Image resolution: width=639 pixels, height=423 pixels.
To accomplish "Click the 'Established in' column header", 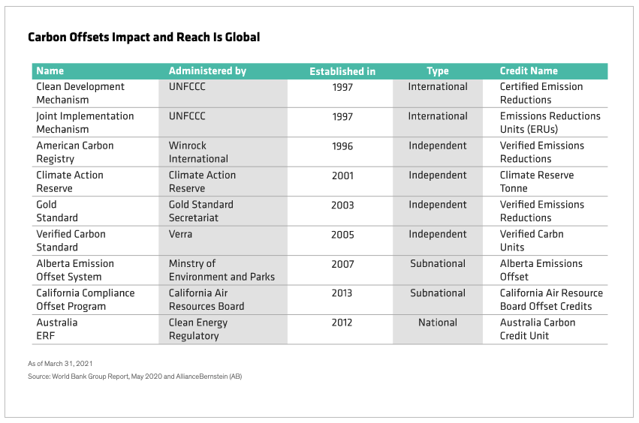I will [x=342, y=72].
